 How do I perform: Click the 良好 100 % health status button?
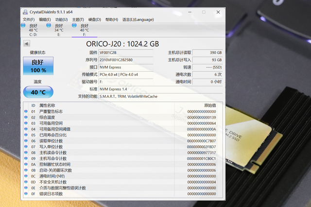(x=38, y=66)
